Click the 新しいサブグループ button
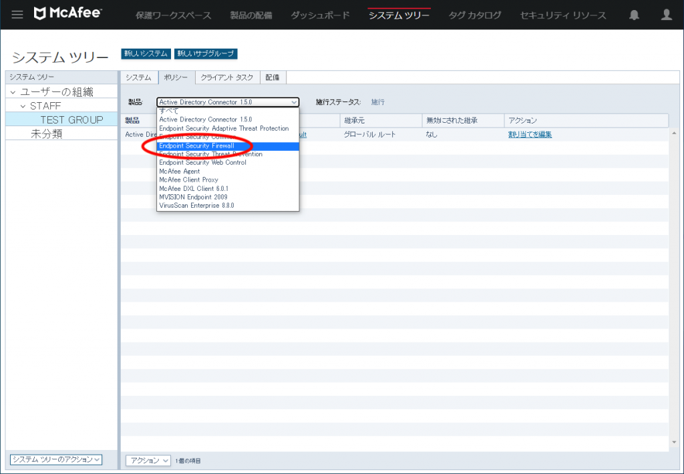The height and width of the screenshot is (474, 684). click(x=206, y=53)
